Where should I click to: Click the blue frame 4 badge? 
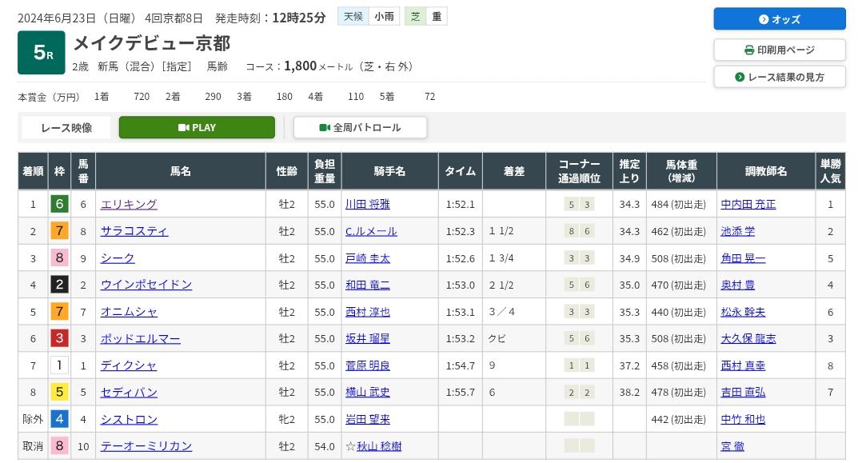pyautogui.click(x=59, y=419)
